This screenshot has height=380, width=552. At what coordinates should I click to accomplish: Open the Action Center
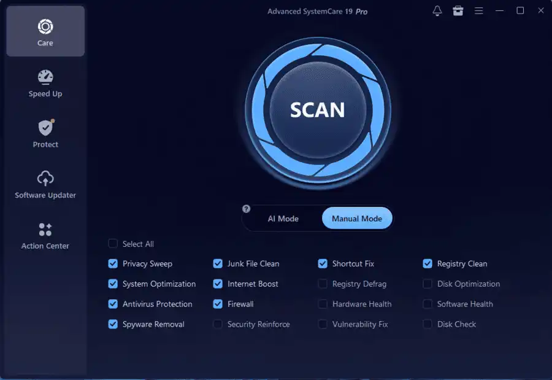point(45,235)
